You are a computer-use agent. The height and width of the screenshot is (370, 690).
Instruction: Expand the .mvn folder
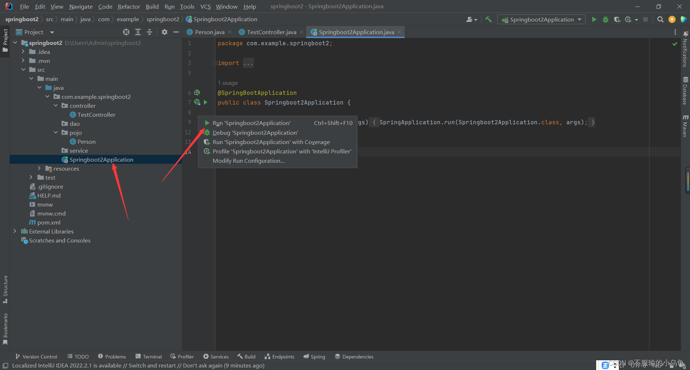coord(23,61)
